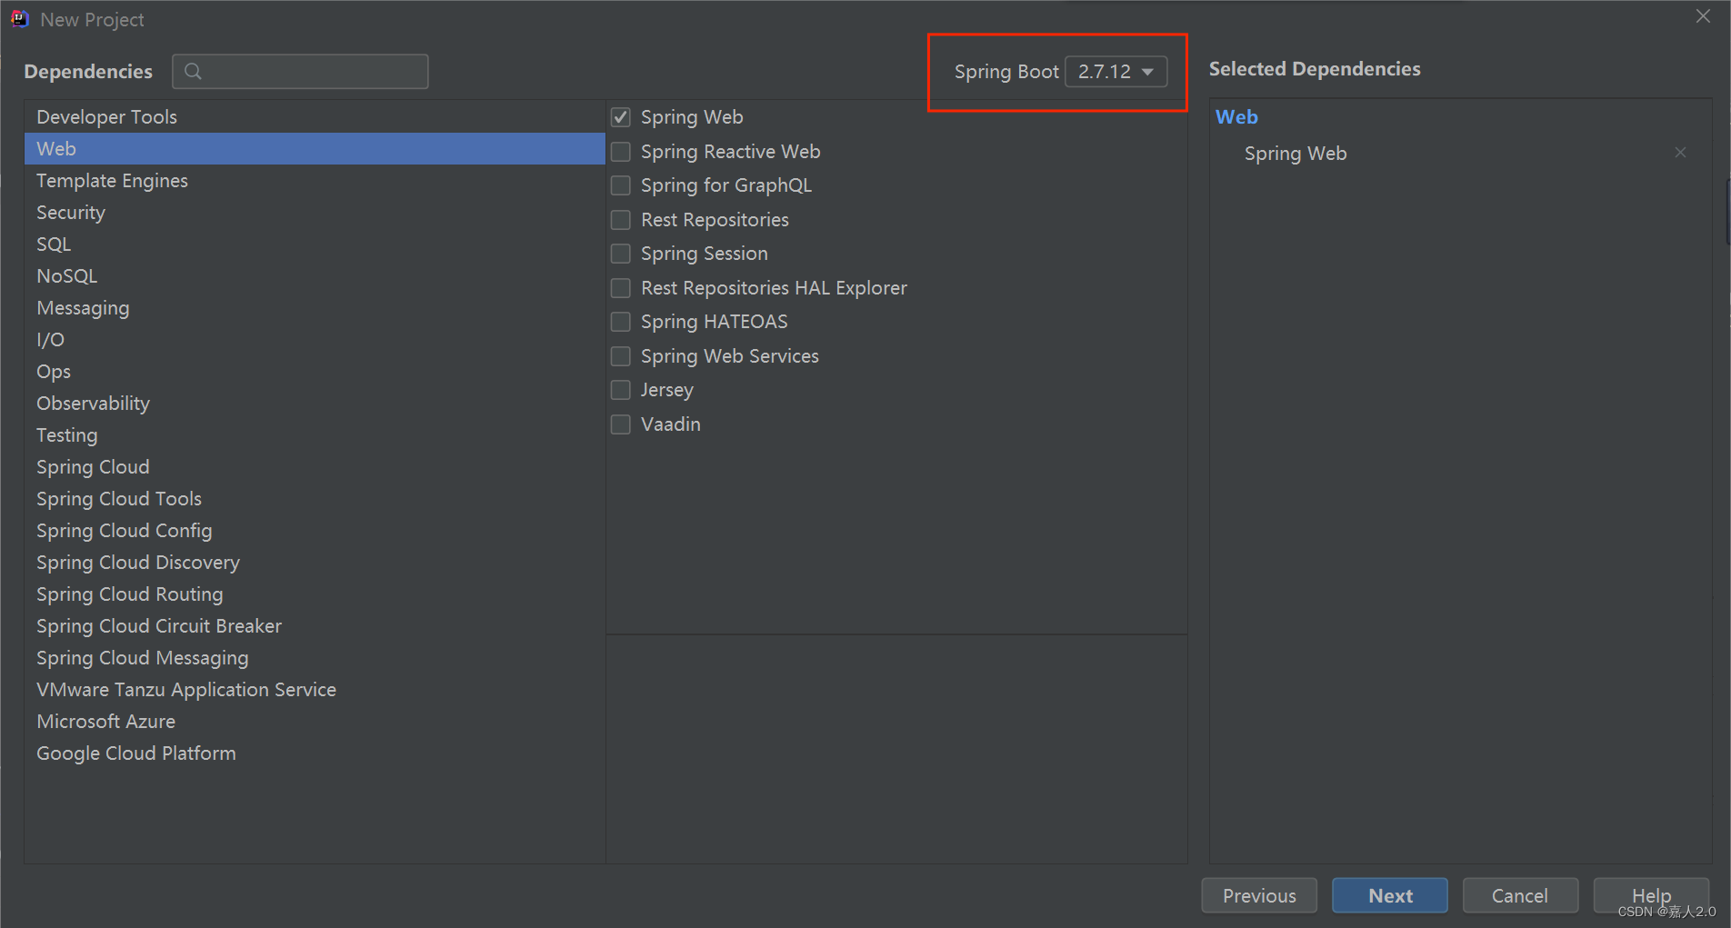The width and height of the screenshot is (1731, 928).
Task: Check Rest Repositories HAL Explorer
Action: point(621,288)
